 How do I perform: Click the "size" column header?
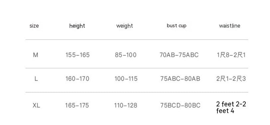coord(34,26)
